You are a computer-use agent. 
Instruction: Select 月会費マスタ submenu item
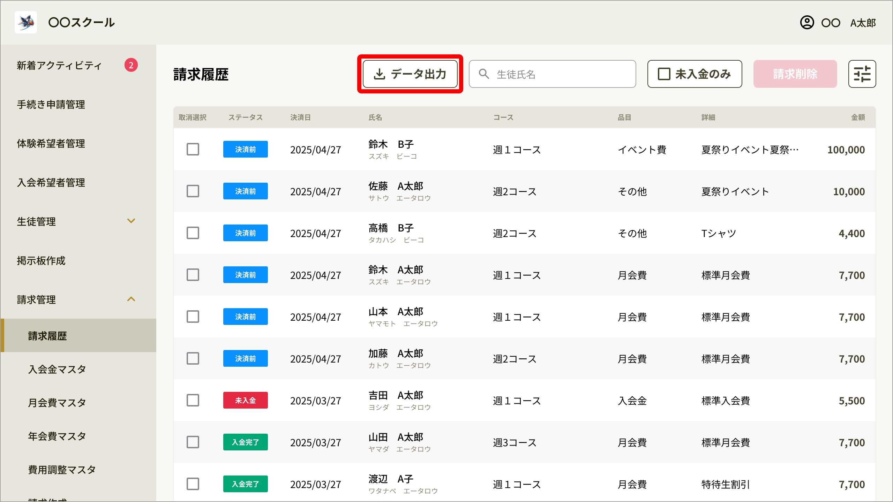(57, 403)
